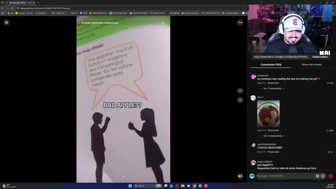Open Windows Start menu
The image size is (336, 189).
coord(130,186)
